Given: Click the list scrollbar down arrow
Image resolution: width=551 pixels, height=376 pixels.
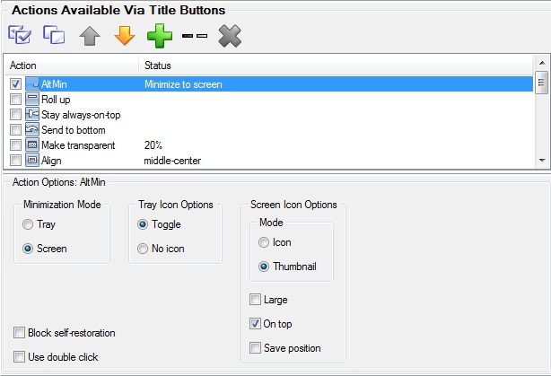Looking at the screenshot, I should (542, 161).
